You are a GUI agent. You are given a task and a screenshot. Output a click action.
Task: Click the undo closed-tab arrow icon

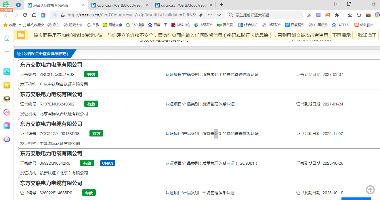point(359,15)
